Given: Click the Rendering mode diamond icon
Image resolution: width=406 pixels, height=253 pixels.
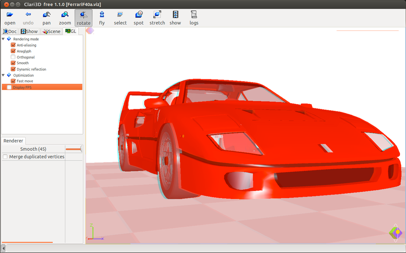Looking at the screenshot, I should click(9, 39).
